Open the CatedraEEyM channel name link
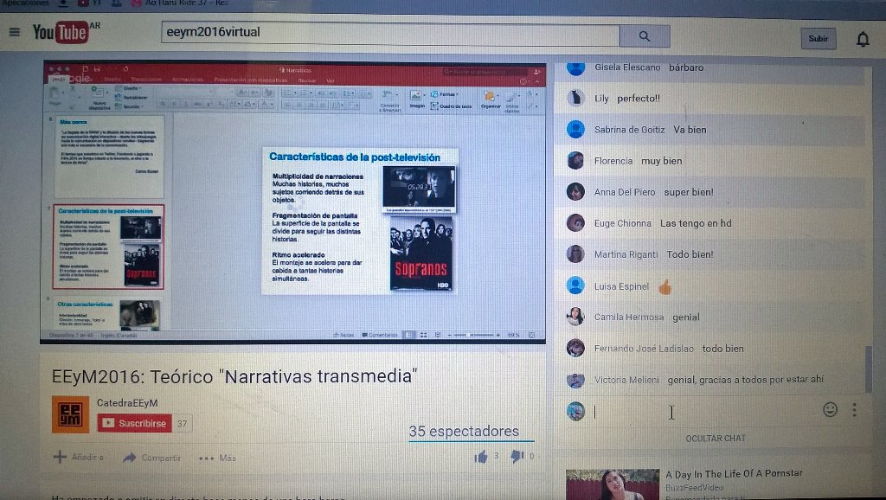Screen dimensions: 886x500 pos(127,403)
